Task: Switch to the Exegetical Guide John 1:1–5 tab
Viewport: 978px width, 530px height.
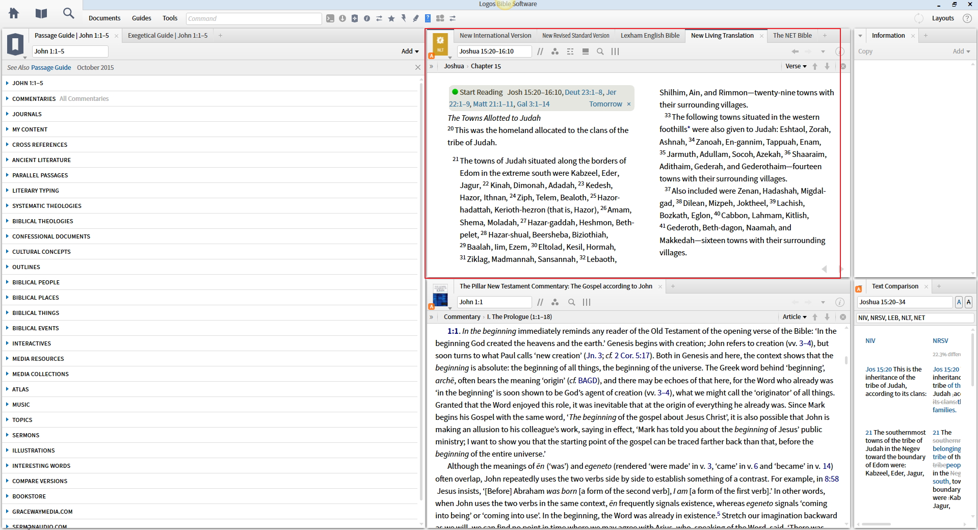Action: coord(168,36)
